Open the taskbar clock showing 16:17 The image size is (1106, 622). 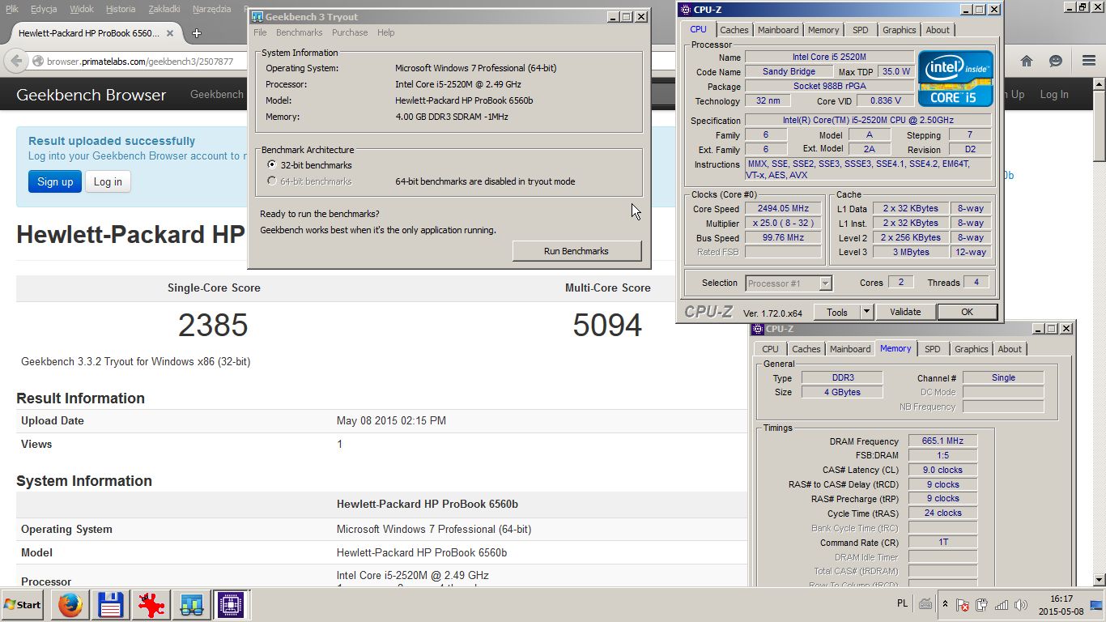(1061, 604)
